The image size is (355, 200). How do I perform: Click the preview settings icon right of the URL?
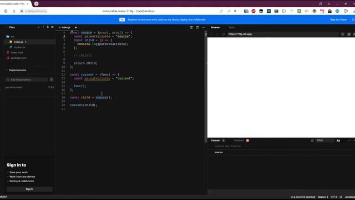click(x=343, y=34)
